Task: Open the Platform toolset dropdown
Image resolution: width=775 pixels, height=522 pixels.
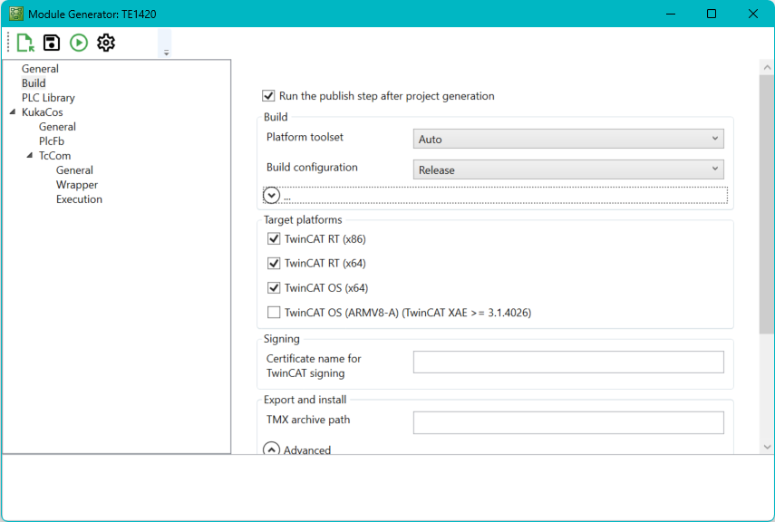Action: tap(715, 138)
